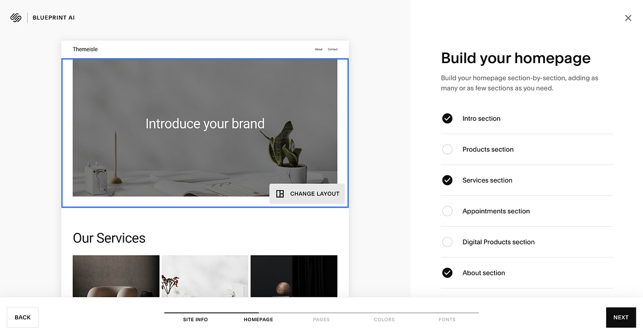Image resolution: width=643 pixels, height=335 pixels.
Task: Enable the Appointments section
Action: [x=447, y=211]
